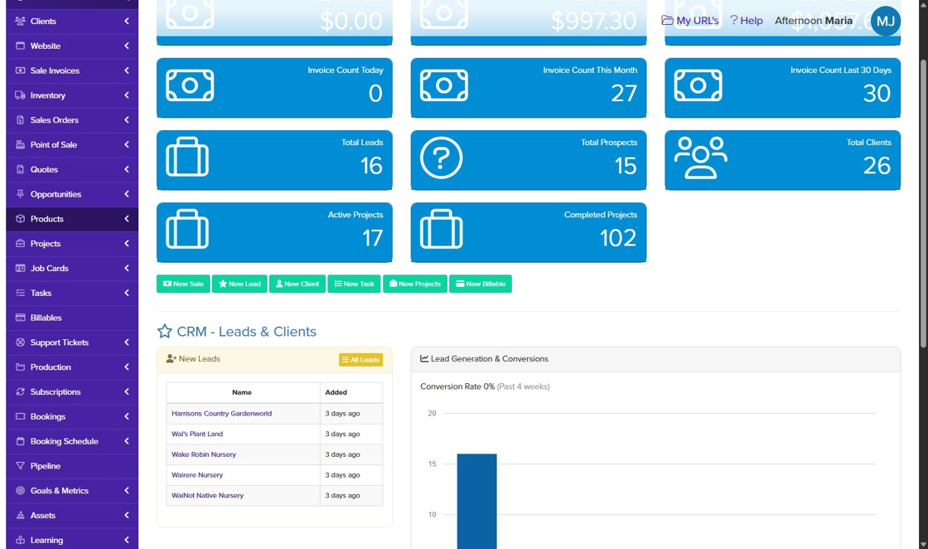The height and width of the screenshot is (549, 928).
Task: Click the Tasks list icon in sidebar
Action: pos(20,293)
